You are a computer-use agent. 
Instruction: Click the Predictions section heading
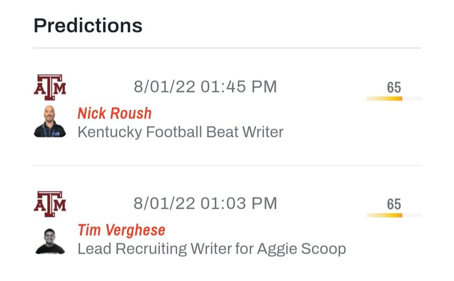pos(88,25)
